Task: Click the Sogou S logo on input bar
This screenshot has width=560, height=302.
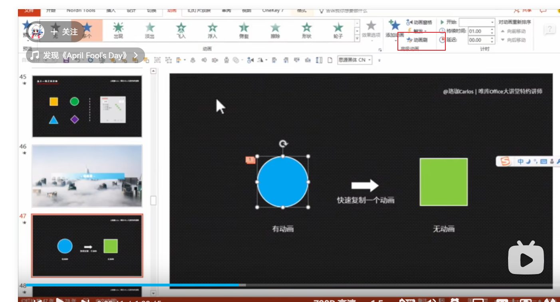Action: coord(506,161)
